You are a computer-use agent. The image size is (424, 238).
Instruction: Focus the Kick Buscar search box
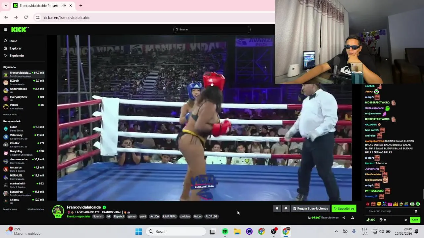coord(212,29)
